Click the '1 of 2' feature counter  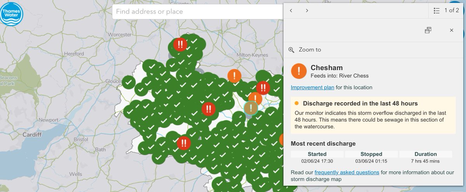coord(452,10)
